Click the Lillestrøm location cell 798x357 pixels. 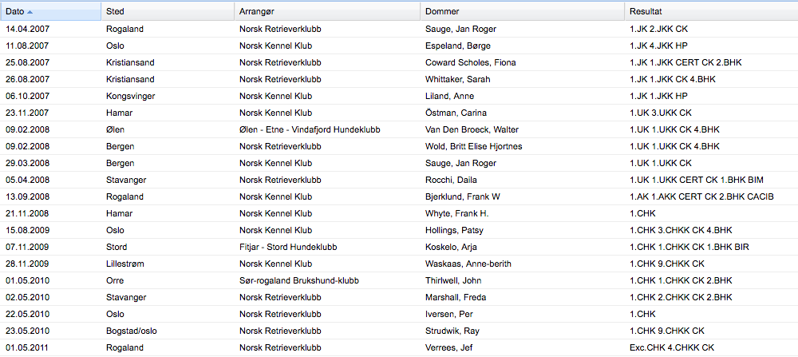(x=168, y=264)
